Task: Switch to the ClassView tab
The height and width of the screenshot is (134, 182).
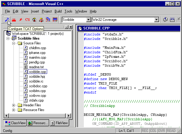Action: (x=15, y=123)
